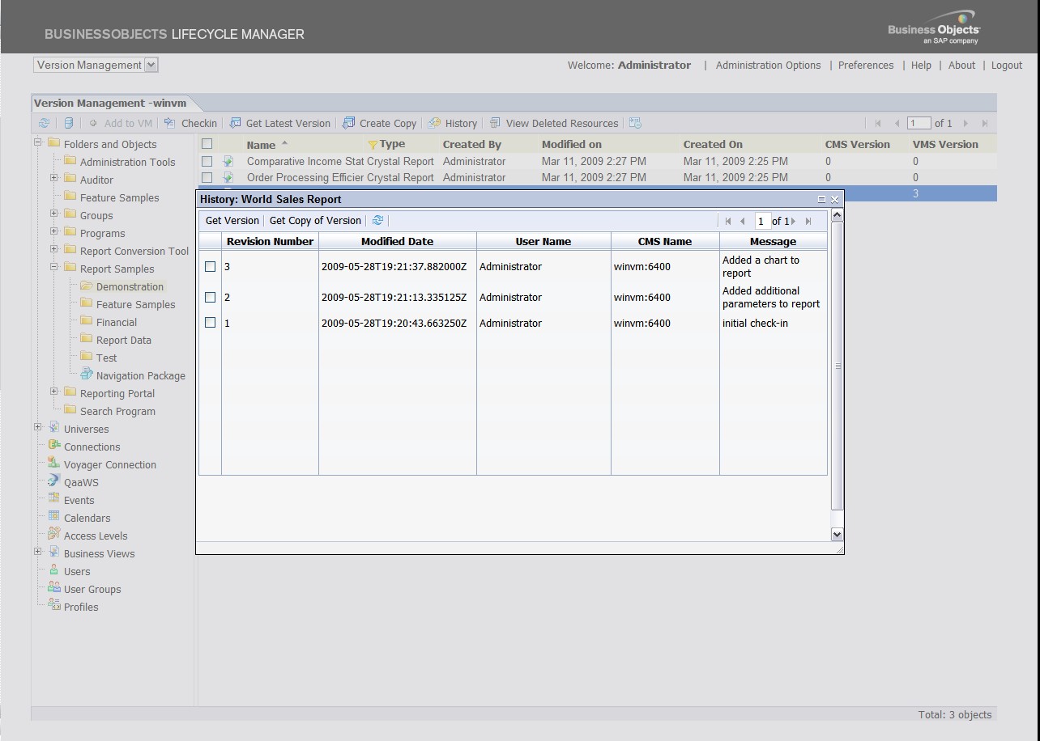The width and height of the screenshot is (1040, 741).
Task: Open the About link
Action: 961,66
